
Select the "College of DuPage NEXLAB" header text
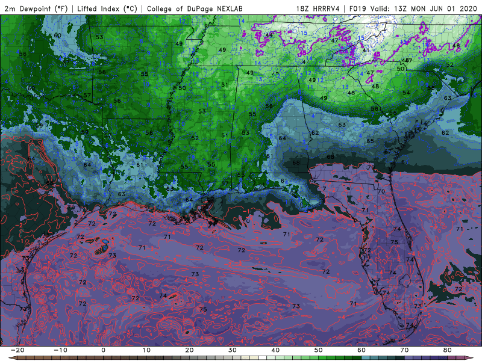coord(195,8)
